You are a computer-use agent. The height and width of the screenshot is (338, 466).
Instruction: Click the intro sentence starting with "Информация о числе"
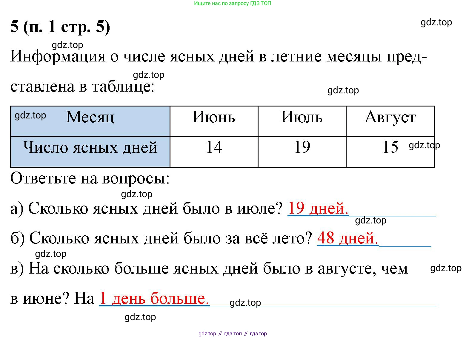coord(219,56)
